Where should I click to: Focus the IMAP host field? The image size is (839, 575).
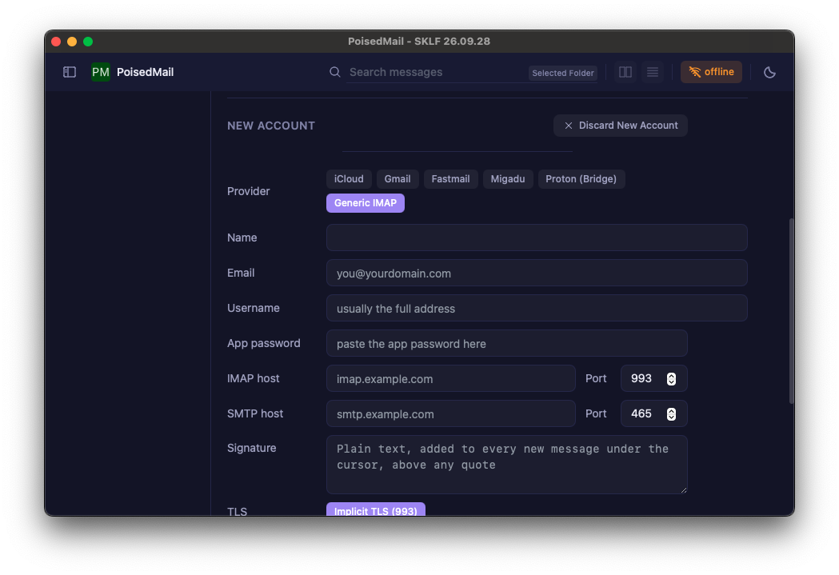(450, 379)
